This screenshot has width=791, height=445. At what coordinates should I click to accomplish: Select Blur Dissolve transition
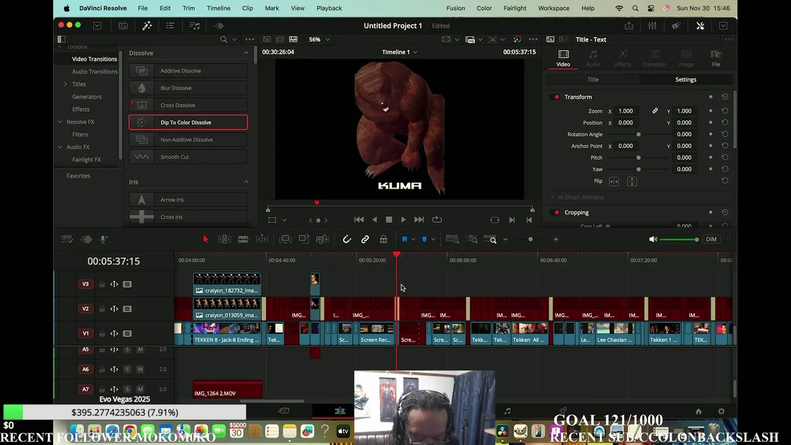188,88
